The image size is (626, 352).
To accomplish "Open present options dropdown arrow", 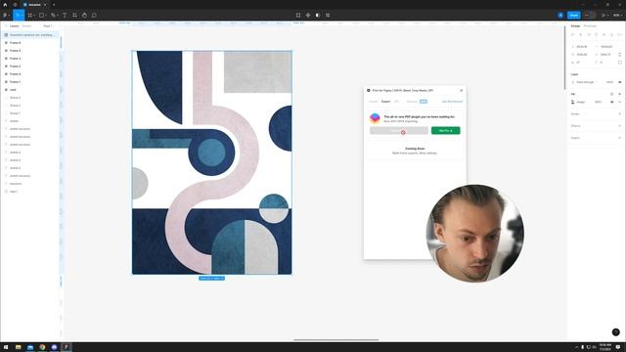I will pos(607,16).
